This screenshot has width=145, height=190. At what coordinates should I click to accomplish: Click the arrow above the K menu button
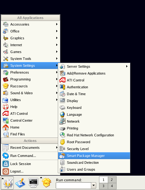pos(2,178)
